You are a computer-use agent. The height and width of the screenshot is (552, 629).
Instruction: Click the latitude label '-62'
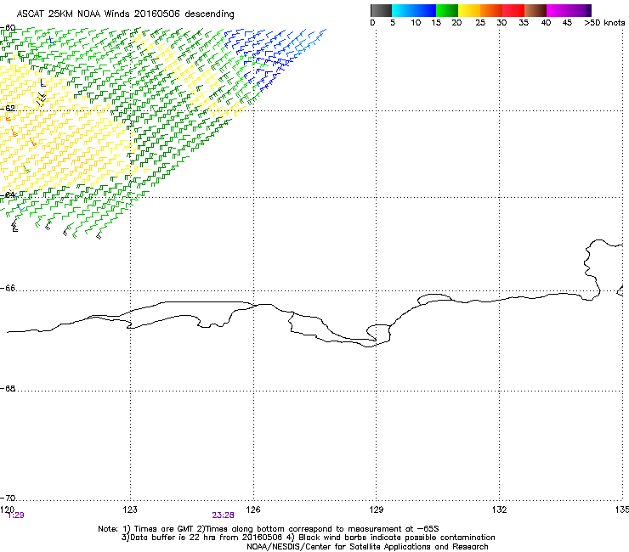8,108
